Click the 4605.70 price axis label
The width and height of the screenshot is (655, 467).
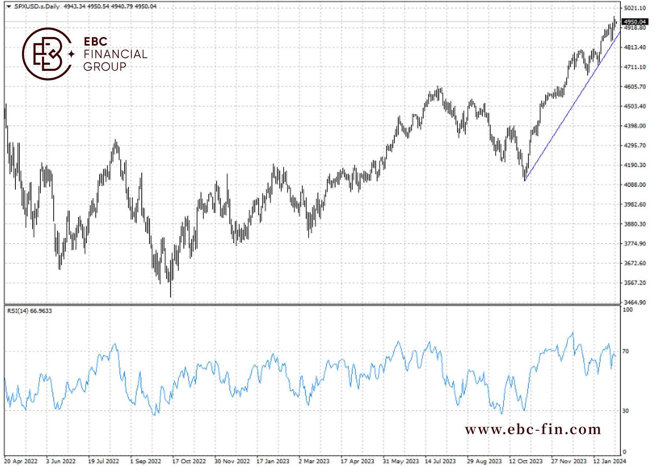[x=635, y=87]
